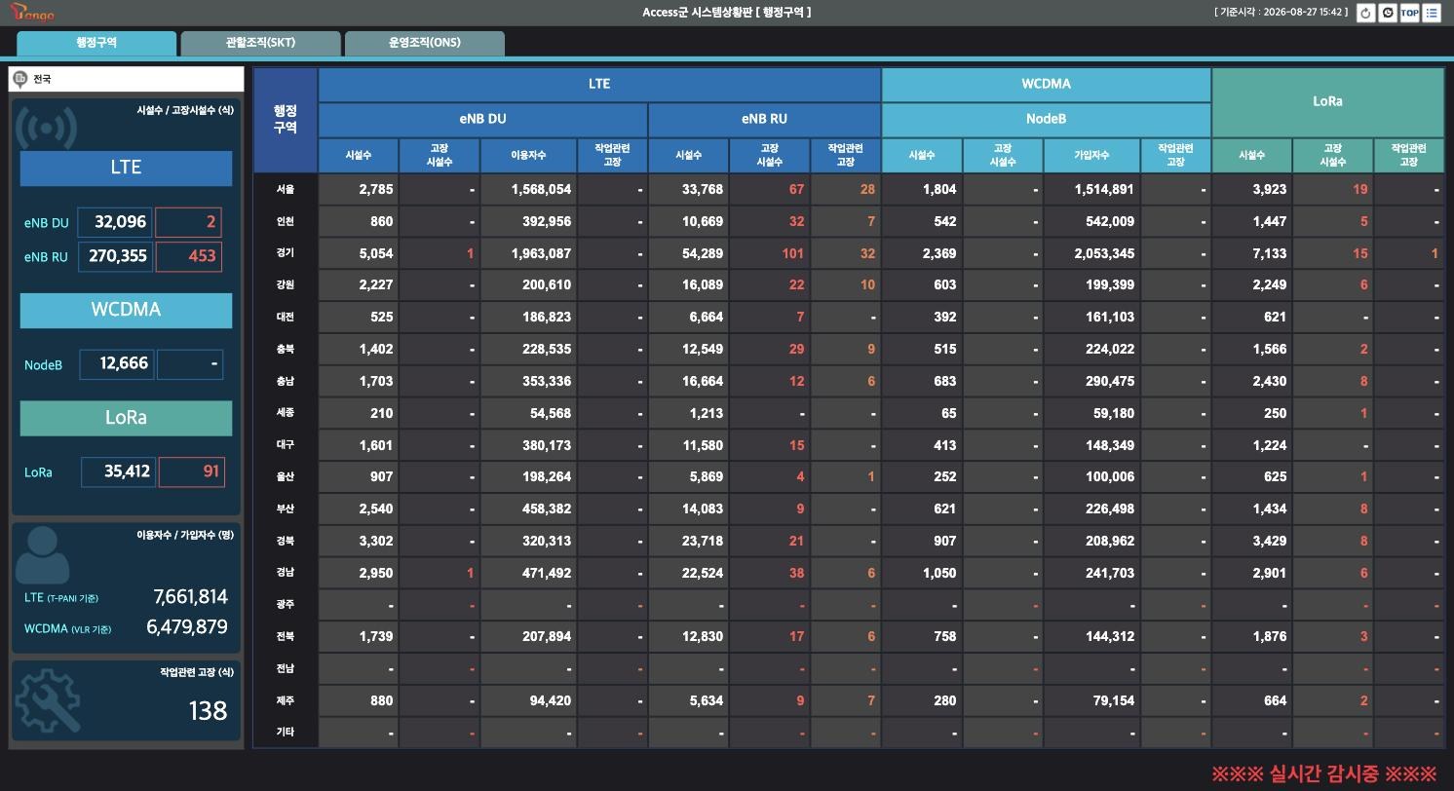Image resolution: width=1454 pixels, height=791 pixels.
Task: Click the user silhouette icon
Action: pyautogui.click(x=43, y=555)
